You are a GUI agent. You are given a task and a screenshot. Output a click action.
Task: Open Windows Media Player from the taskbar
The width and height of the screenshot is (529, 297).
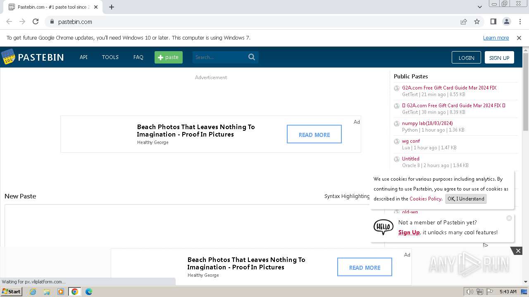click(61, 292)
